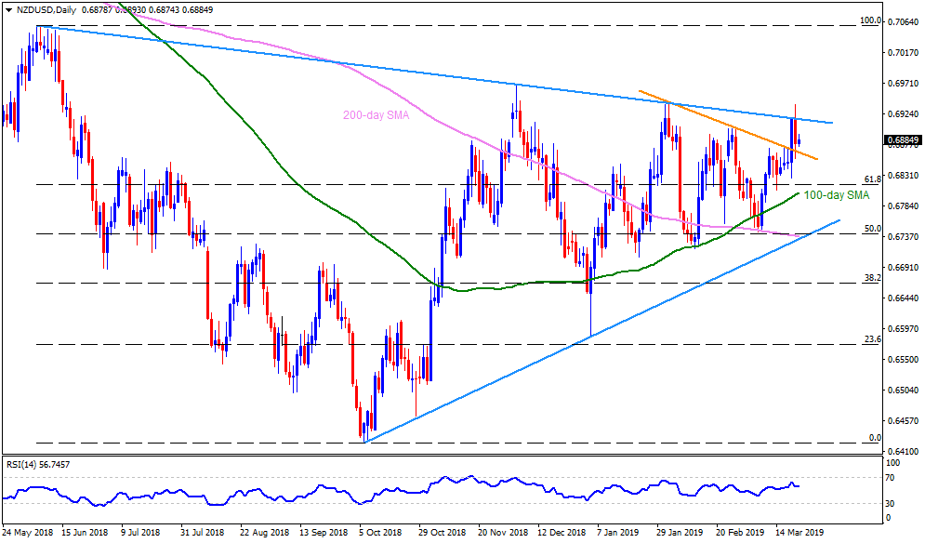This screenshot has width=925, height=543.
Task: Click the current price tag 0.68849
Action: (904, 142)
